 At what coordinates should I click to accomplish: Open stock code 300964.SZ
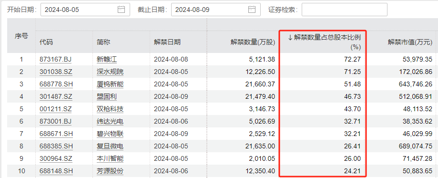(56, 159)
